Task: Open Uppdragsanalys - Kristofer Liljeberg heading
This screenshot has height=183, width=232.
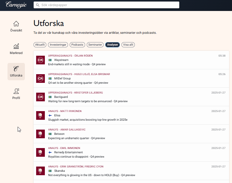Action: pyautogui.click(x=76, y=93)
